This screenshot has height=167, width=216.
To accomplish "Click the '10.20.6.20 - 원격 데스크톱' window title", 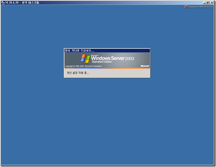I will point(22,3).
